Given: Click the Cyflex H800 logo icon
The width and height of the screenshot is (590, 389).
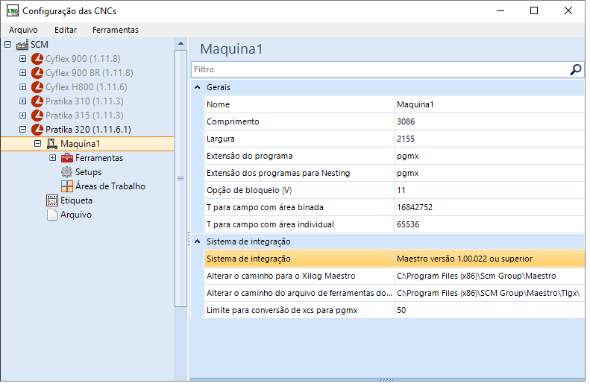Looking at the screenshot, I should pyautogui.click(x=37, y=87).
